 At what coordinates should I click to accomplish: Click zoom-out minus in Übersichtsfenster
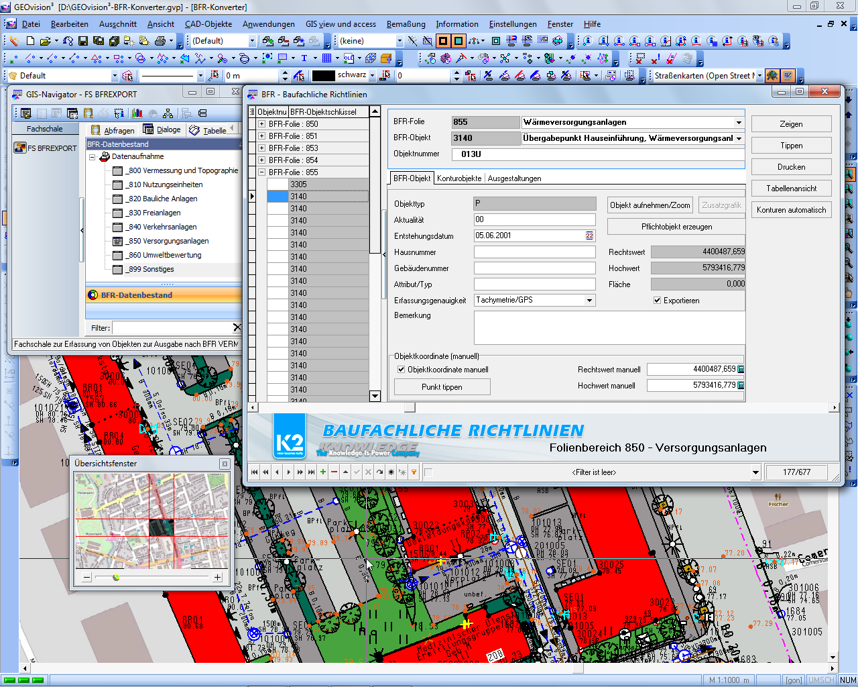(x=86, y=577)
